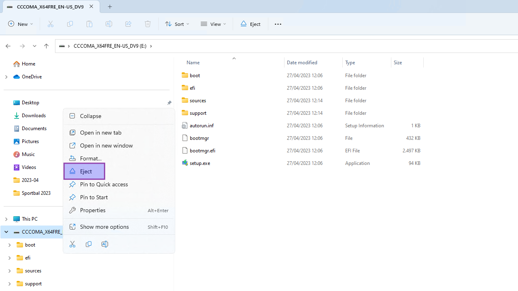Expand the OneDrive tree node
Image resolution: width=518 pixels, height=291 pixels.
coord(6,77)
